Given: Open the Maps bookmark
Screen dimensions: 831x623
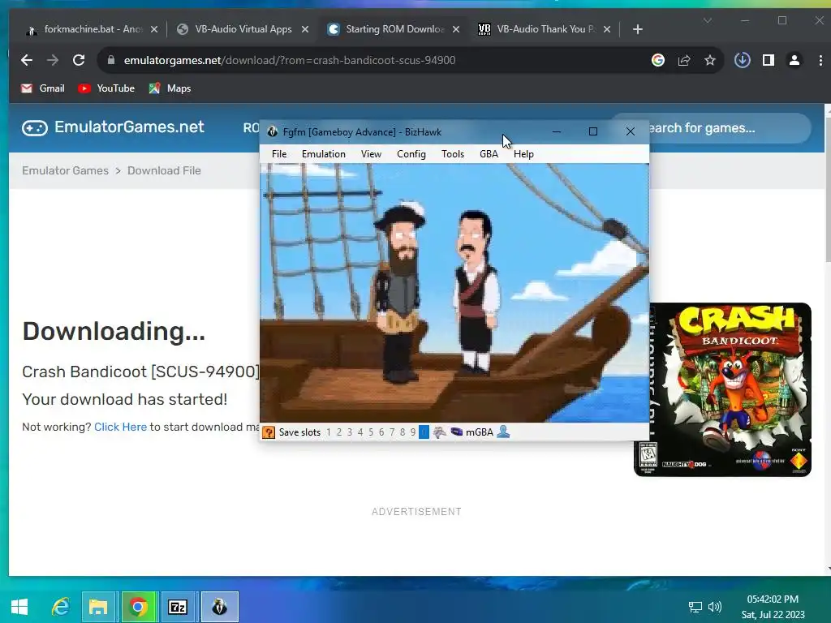Looking at the screenshot, I should coord(170,88).
